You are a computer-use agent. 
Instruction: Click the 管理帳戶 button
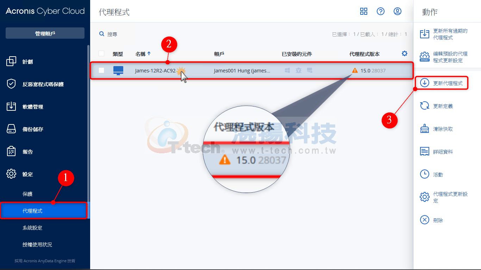45,33
